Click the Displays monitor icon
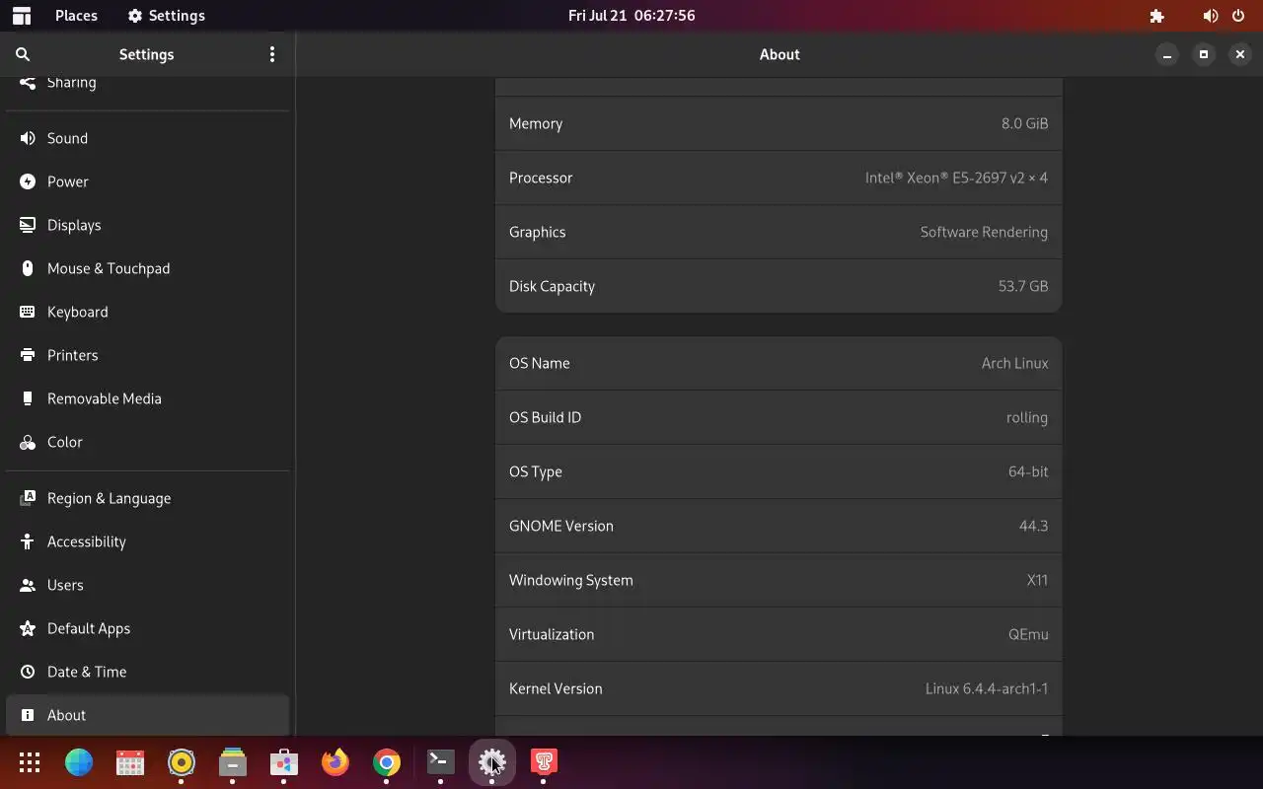1263x789 pixels. click(x=28, y=225)
